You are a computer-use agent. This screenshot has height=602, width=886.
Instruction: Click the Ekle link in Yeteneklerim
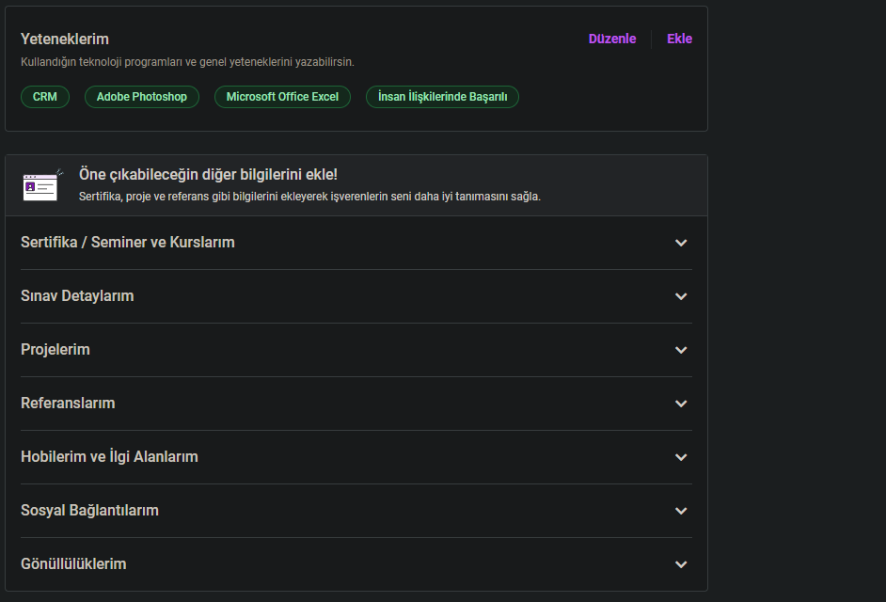coord(679,39)
